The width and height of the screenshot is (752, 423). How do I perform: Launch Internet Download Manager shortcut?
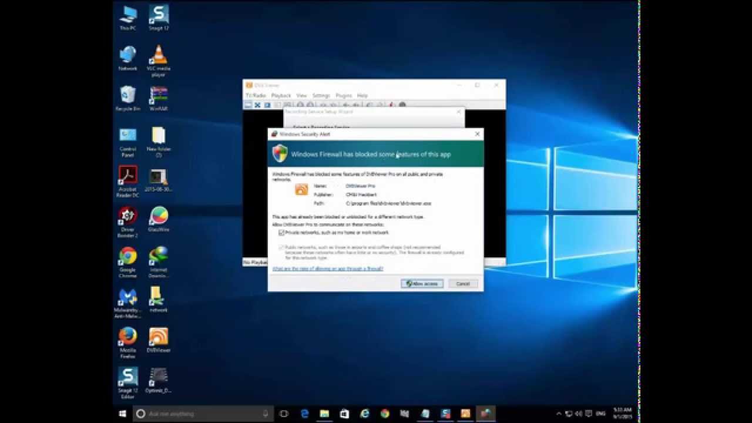159,263
